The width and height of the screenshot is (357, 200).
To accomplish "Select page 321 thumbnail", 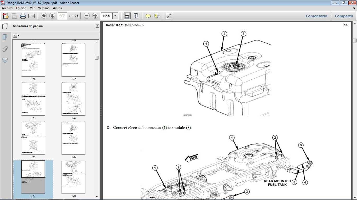I will click(x=33, y=60).
